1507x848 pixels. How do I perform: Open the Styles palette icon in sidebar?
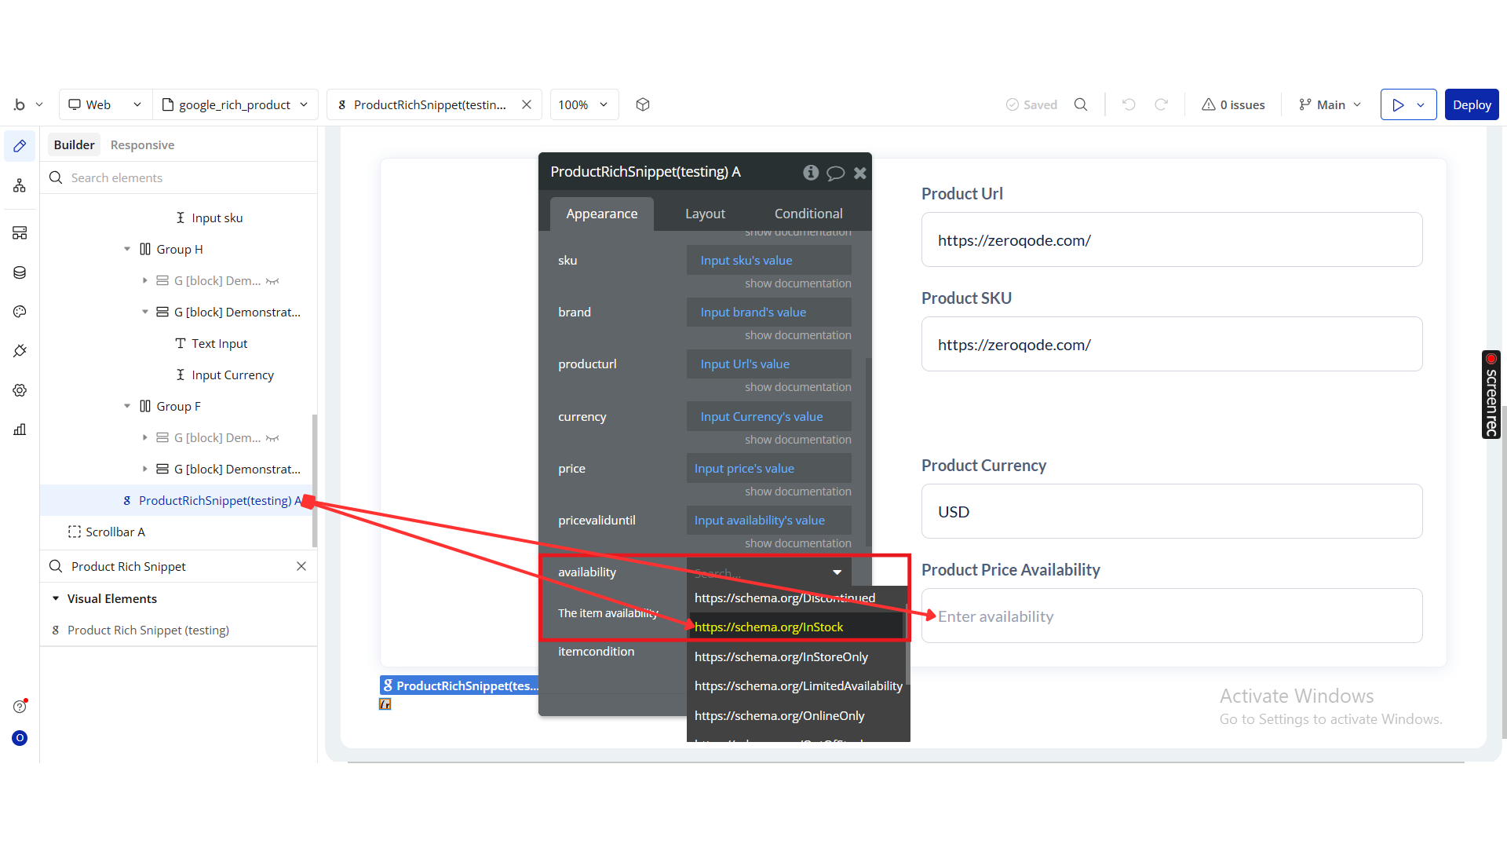20,312
